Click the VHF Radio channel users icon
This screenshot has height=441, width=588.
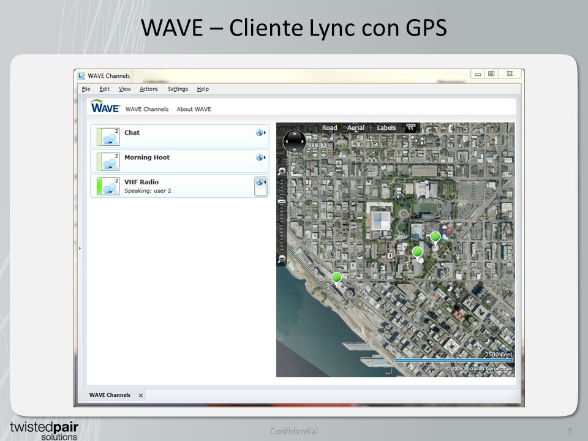(108, 186)
